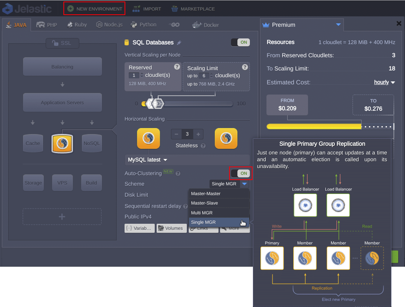The height and width of the screenshot is (307, 405).
Task: Open the Volumes button
Action: point(171,228)
